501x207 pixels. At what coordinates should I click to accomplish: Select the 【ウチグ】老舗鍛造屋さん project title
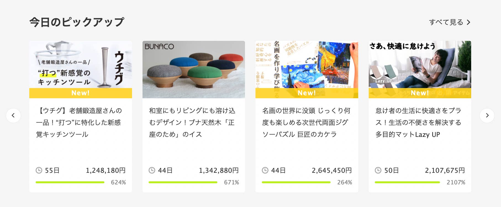79,123
